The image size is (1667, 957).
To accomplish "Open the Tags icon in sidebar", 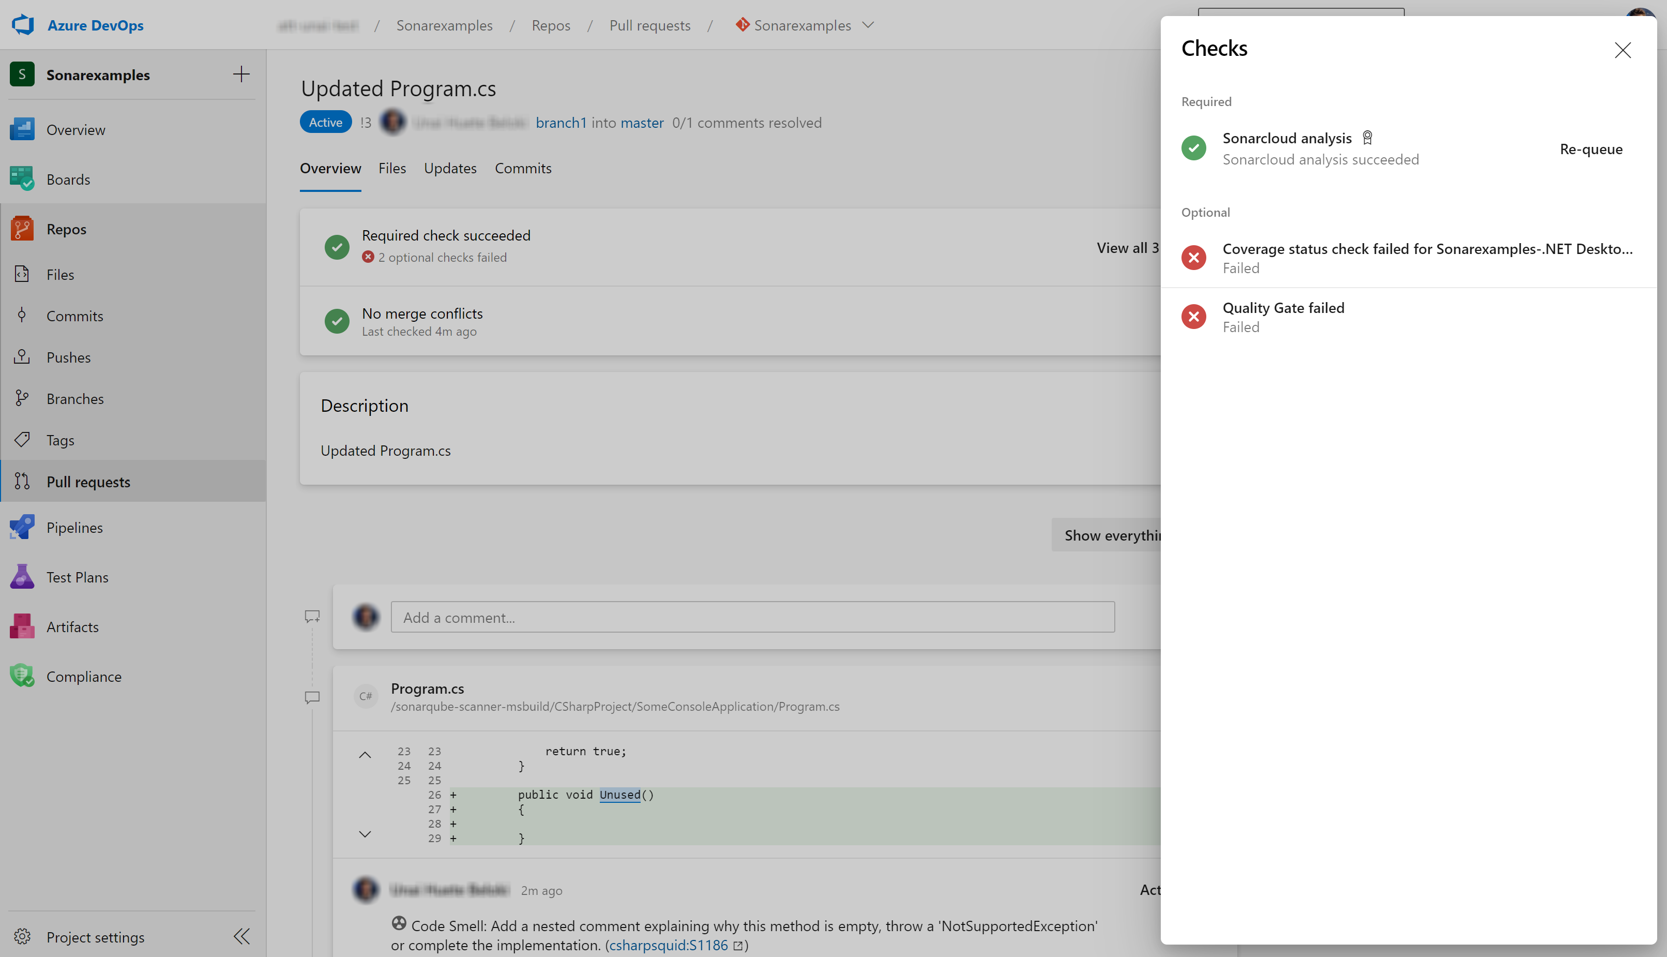I will click(x=22, y=440).
